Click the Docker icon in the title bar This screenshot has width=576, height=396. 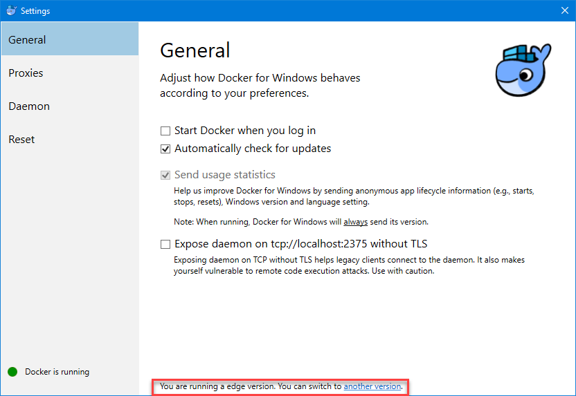11,10
